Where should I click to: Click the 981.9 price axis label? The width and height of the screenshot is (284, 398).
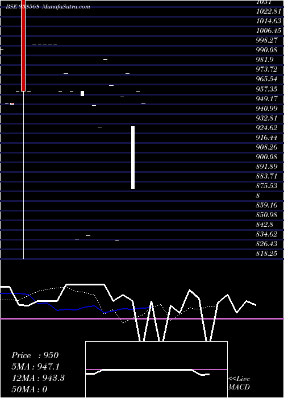point(265,59)
